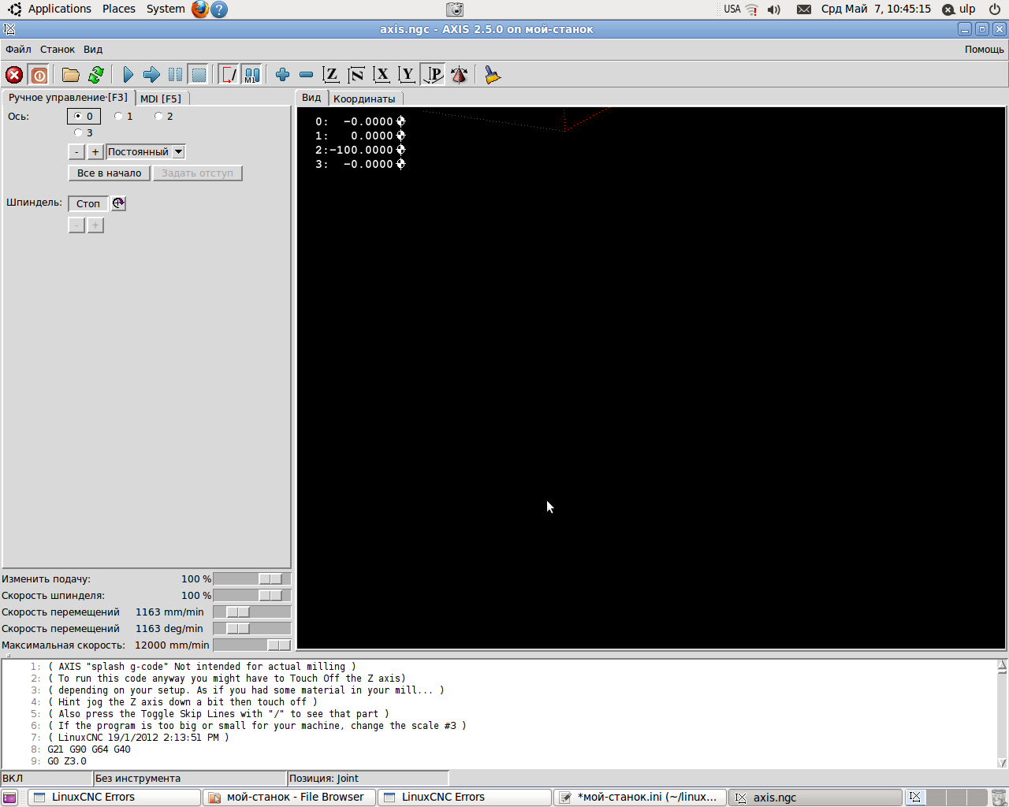Image resolution: width=1009 pixels, height=807 pixels.
Task: Toggle optional pause M1 button
Action: (251, 75)
